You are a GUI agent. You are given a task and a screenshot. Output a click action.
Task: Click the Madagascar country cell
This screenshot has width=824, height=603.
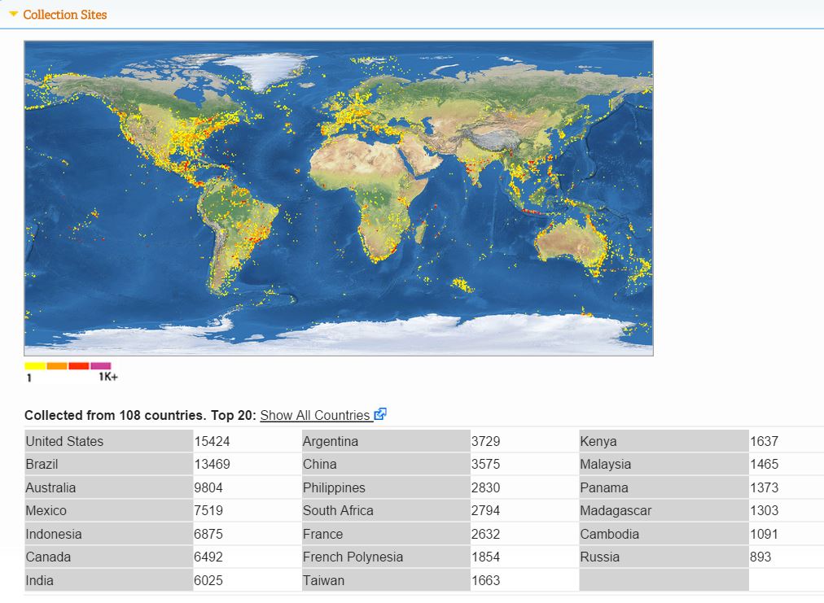[663, 510]
